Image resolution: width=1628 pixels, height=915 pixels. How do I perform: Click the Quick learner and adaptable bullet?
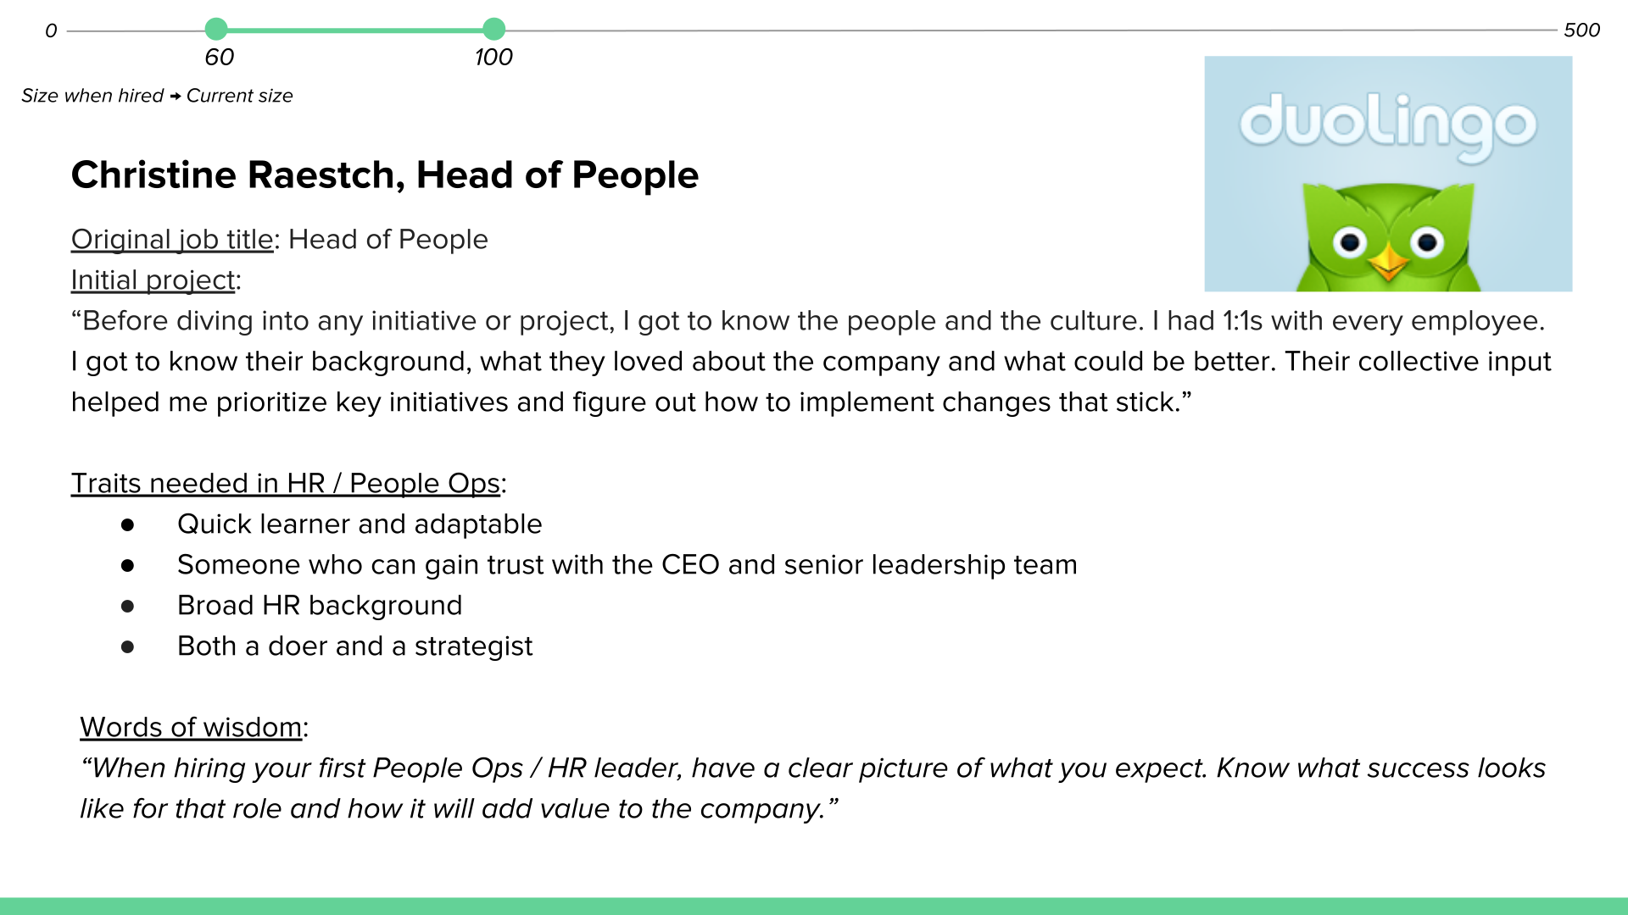pos(360,524)
